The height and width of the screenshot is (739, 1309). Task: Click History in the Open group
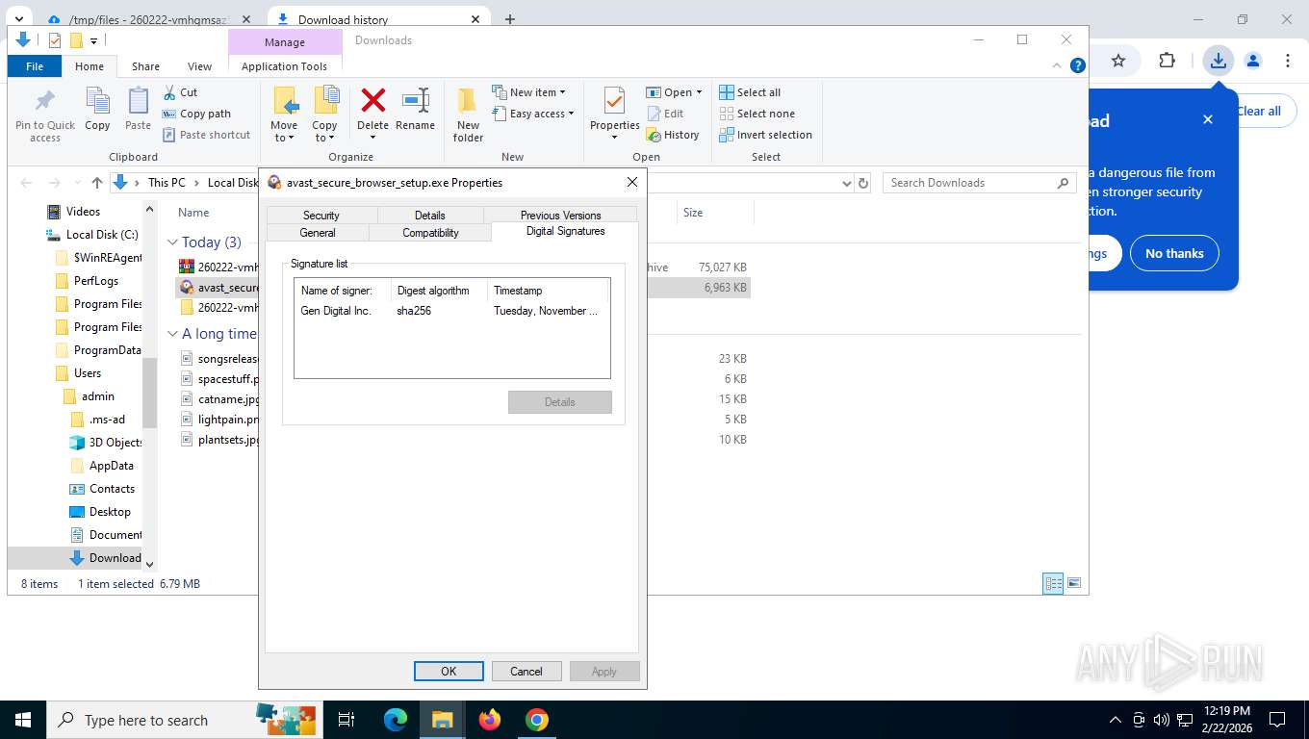(x=673, y=135)
